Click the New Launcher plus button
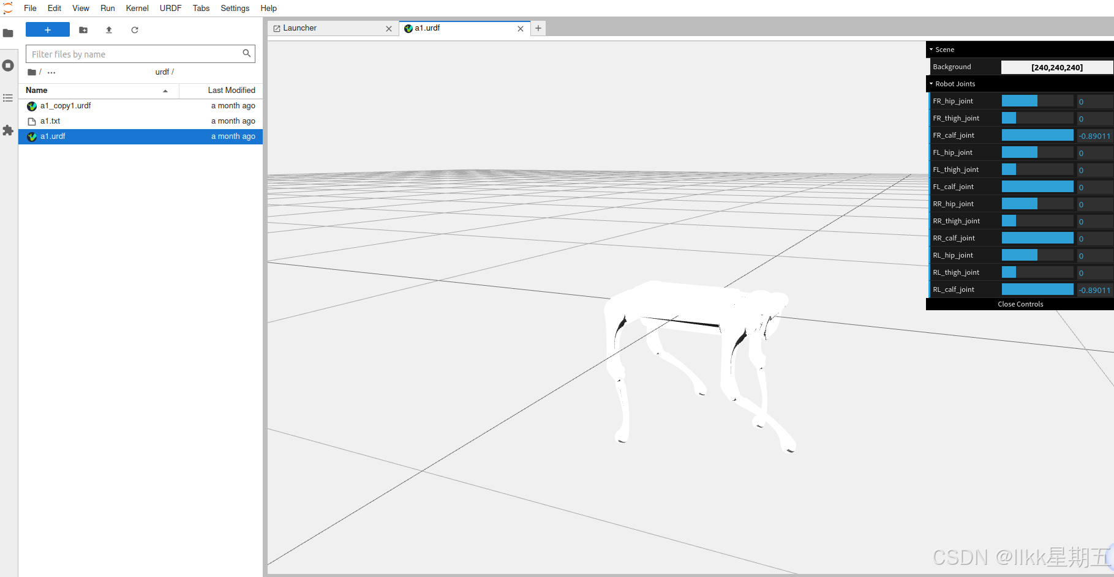This screenshot has width=1114, height=577. 48,30
